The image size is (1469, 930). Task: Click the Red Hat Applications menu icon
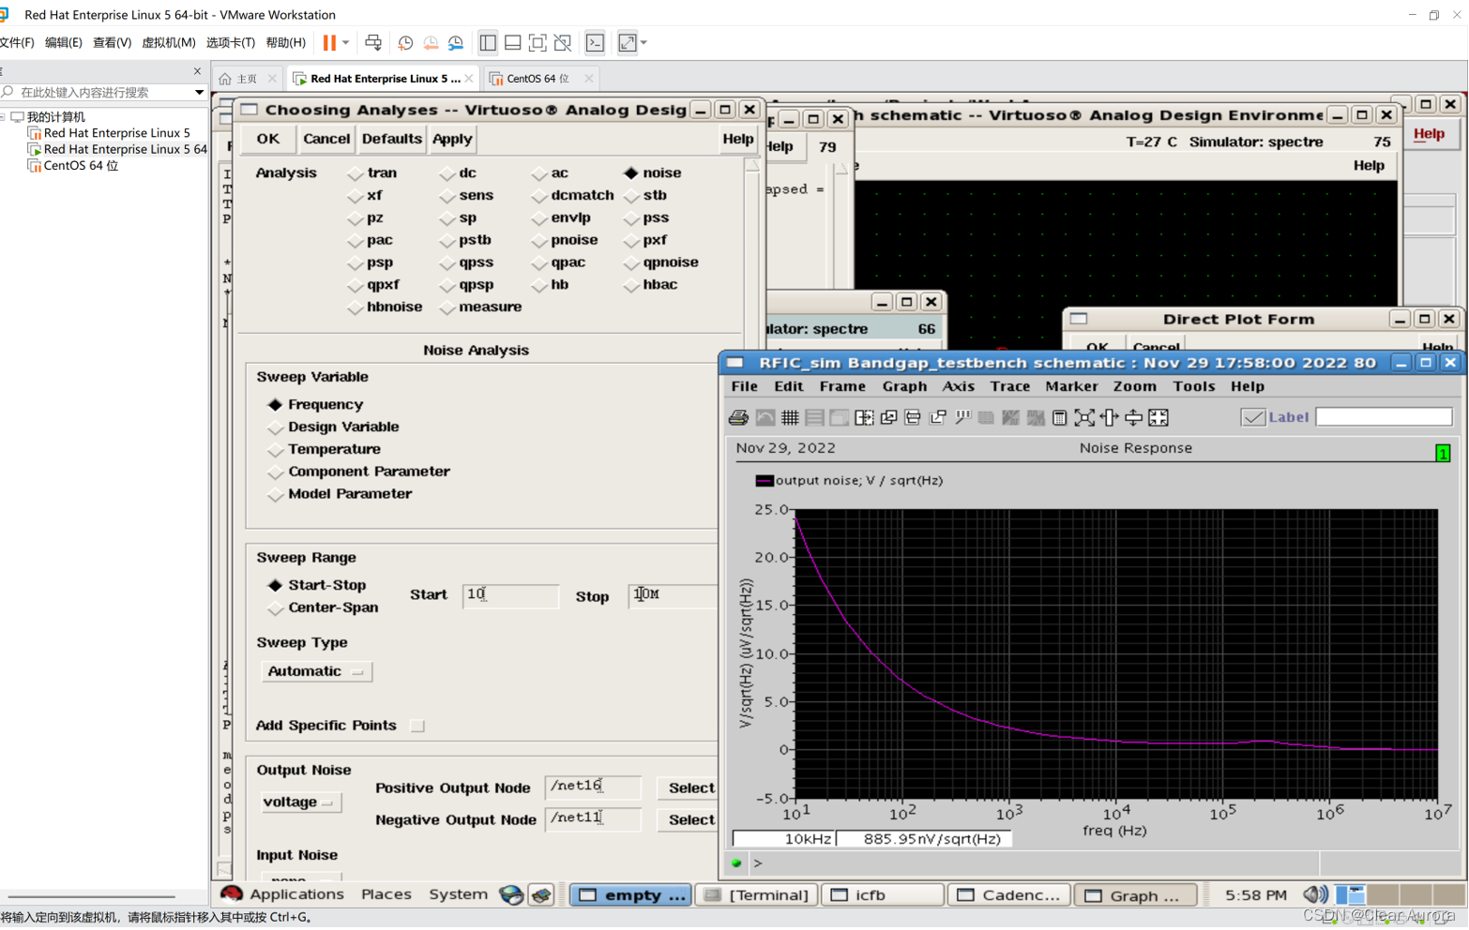[231, 894]
